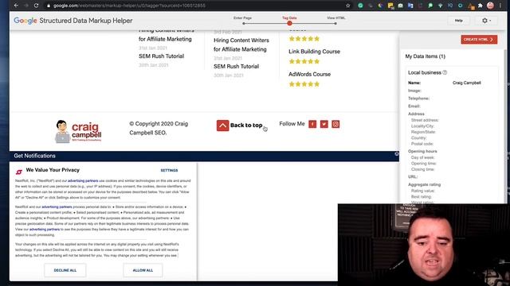Screen dimensions: 510x286
Task: Click the Craig Campbell name value
Action: [x=466, y=83]
